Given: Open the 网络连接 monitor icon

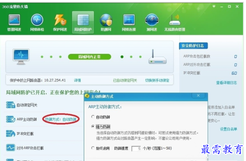Looking at the screenshot, I should pyautogui.click(x=129, y=22).
